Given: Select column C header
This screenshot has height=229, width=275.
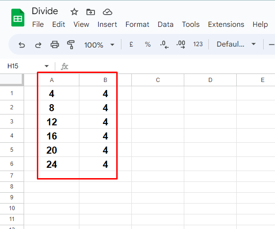Looking at the screenshot, I should click(x=158, y=80).
